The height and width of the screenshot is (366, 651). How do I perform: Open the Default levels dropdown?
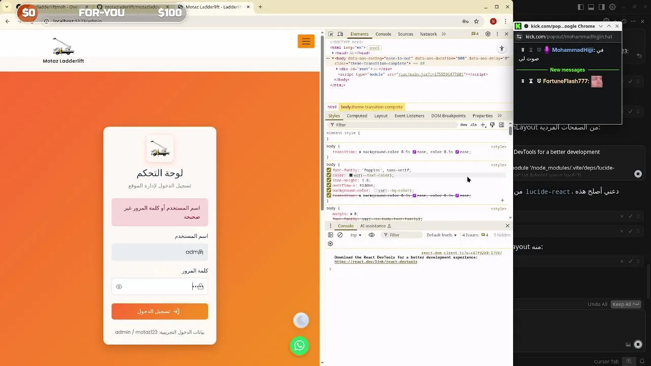click(x=441, y=235)
